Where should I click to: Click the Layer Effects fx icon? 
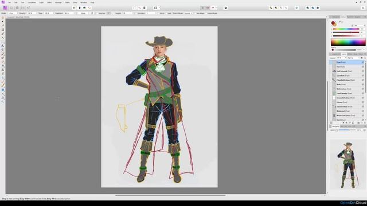(x=350, y=122)
